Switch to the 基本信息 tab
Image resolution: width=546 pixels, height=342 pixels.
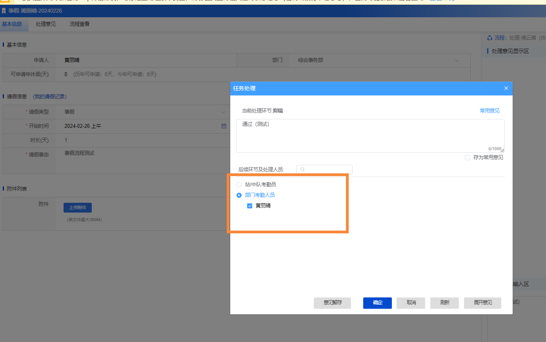point(12,24)
